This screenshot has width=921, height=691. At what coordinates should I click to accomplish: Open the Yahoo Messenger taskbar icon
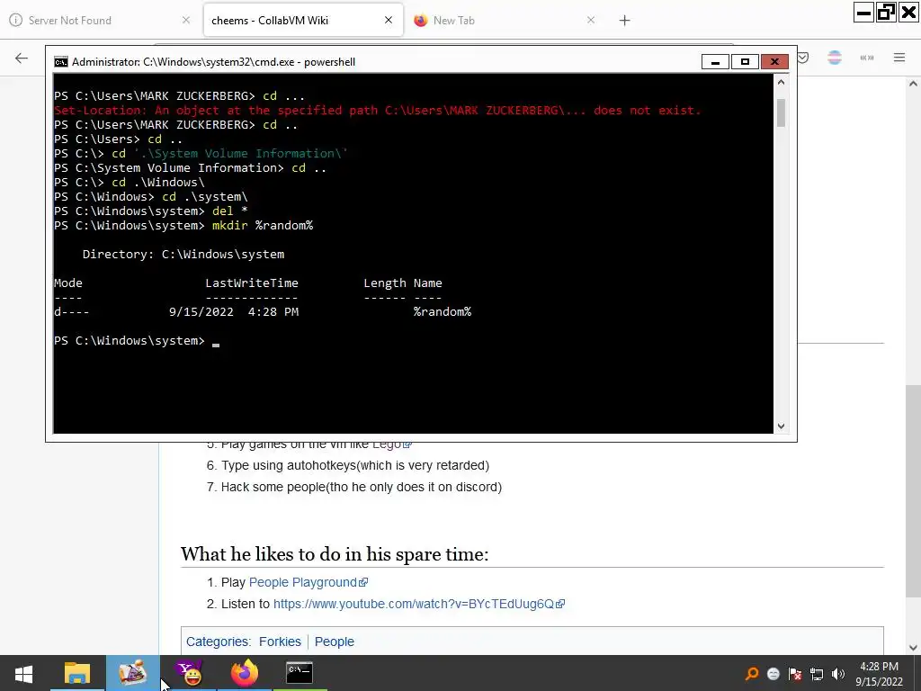[189, 673]
